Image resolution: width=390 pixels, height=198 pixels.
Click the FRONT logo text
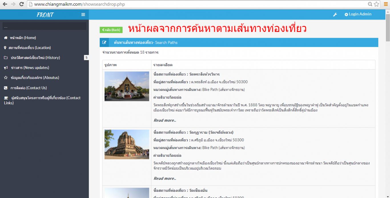(x=45, y=15)
